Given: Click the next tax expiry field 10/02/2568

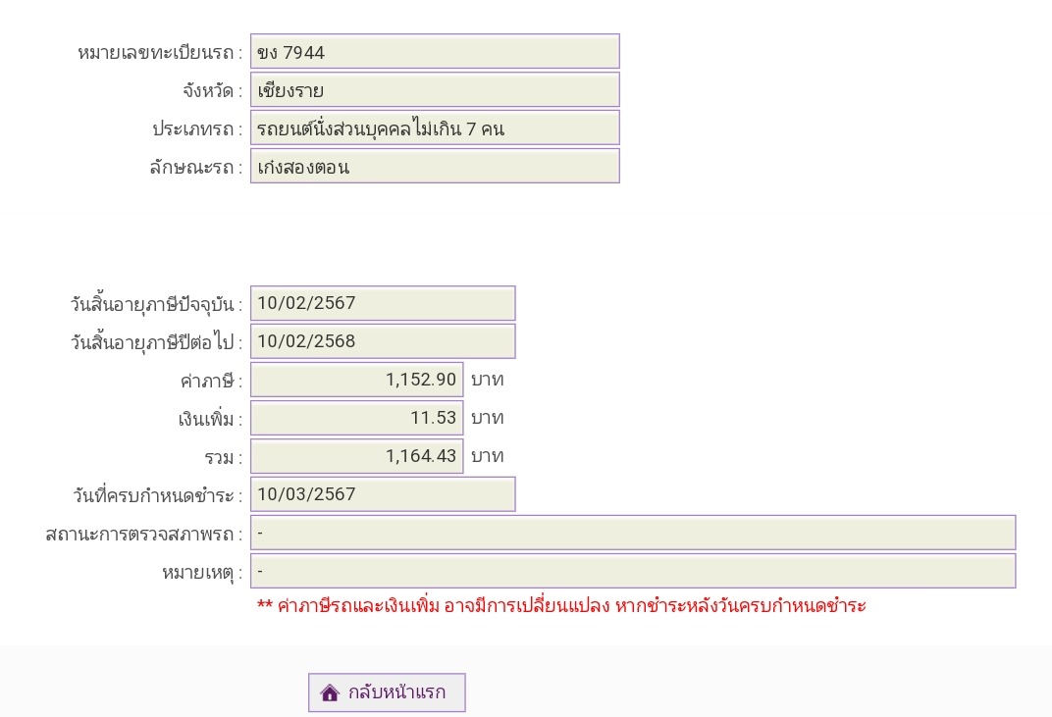Looking at the screenshot, I should tap(383, 341).
